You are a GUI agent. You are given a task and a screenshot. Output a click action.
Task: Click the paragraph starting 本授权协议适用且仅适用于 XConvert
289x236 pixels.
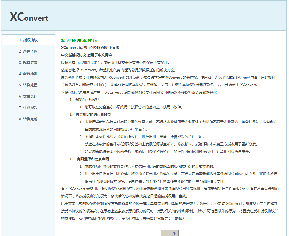pos(140,92)
